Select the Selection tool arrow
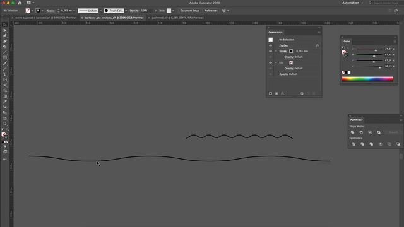Viewport: 404px width, 227px height. point(4,25)
